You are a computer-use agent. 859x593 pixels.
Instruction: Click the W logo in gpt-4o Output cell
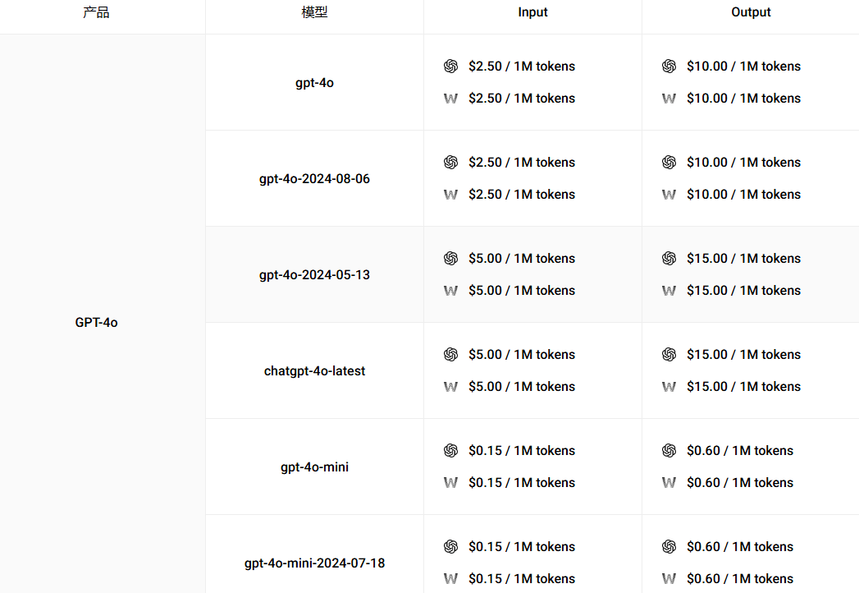click(669, 99)
